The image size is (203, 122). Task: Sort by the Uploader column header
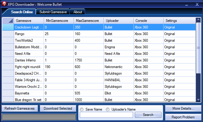[x=119, y=21]
